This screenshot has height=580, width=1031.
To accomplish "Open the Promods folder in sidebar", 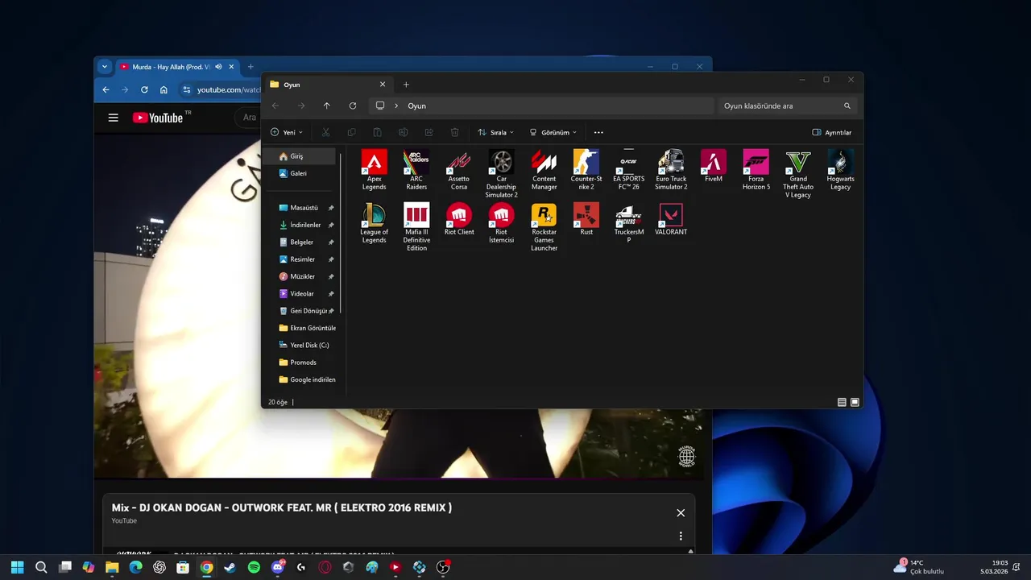I will pos(303,362).
